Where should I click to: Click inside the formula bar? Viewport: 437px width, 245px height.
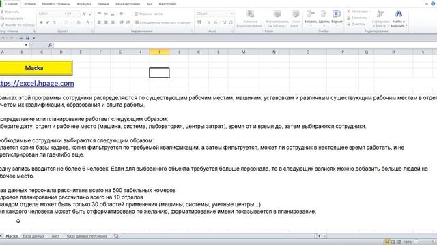pyautogui.click(x=244, y=45)
